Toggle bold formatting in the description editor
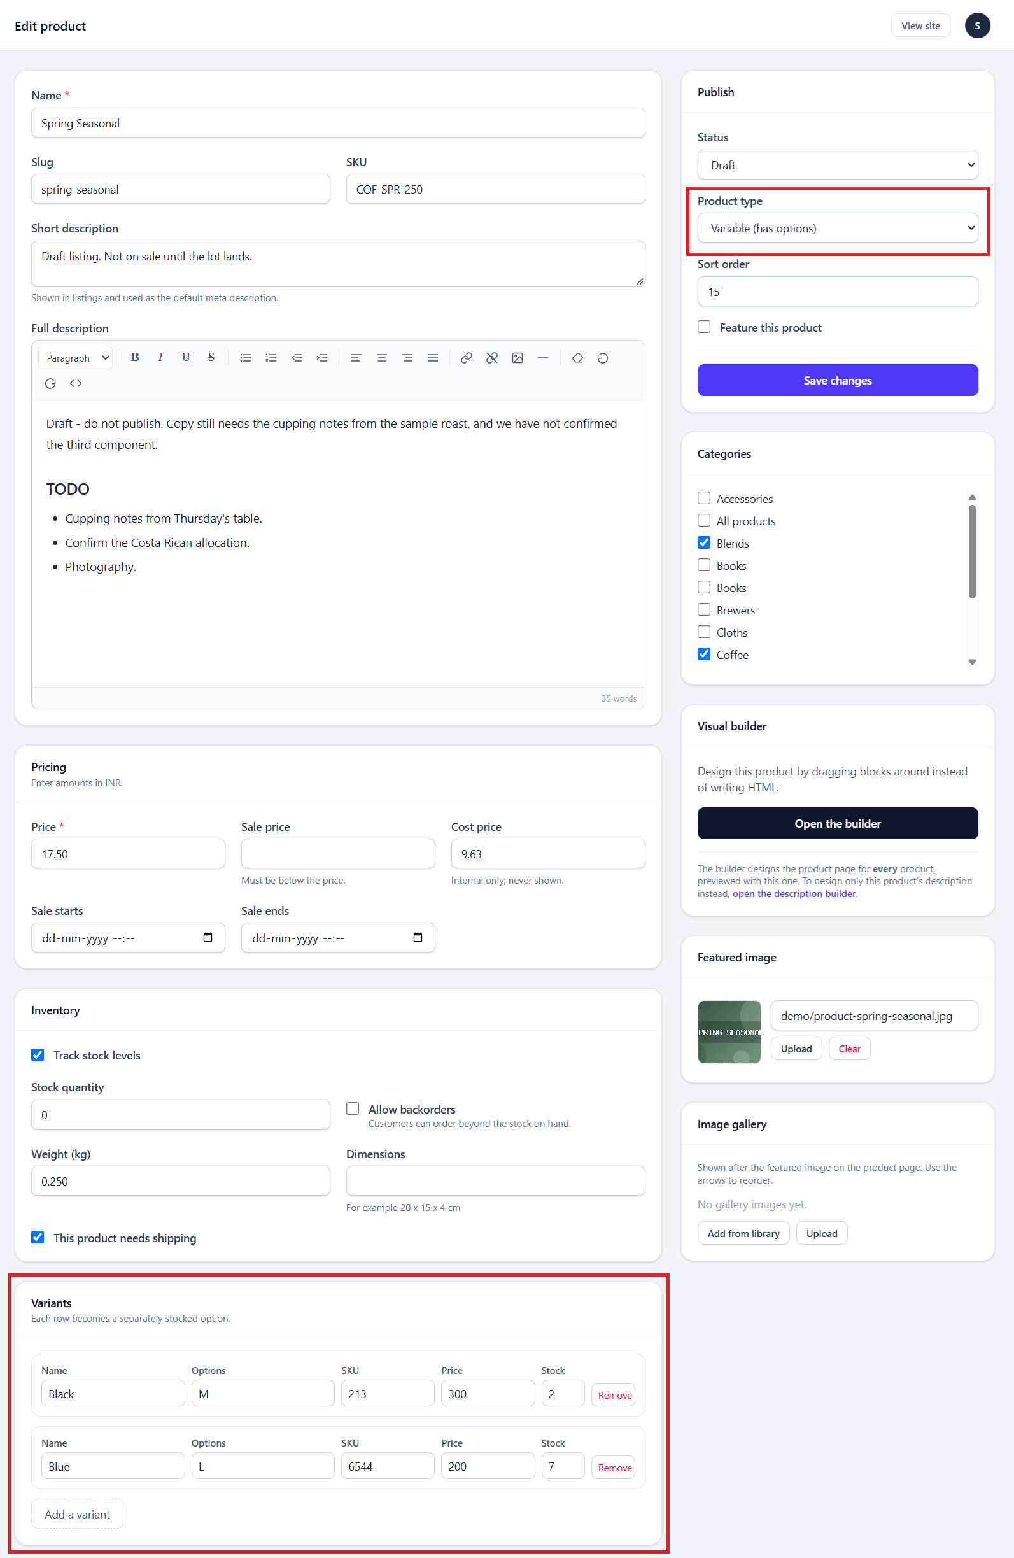Screen dimensions: 1014x1558 (x=135, y=357)
